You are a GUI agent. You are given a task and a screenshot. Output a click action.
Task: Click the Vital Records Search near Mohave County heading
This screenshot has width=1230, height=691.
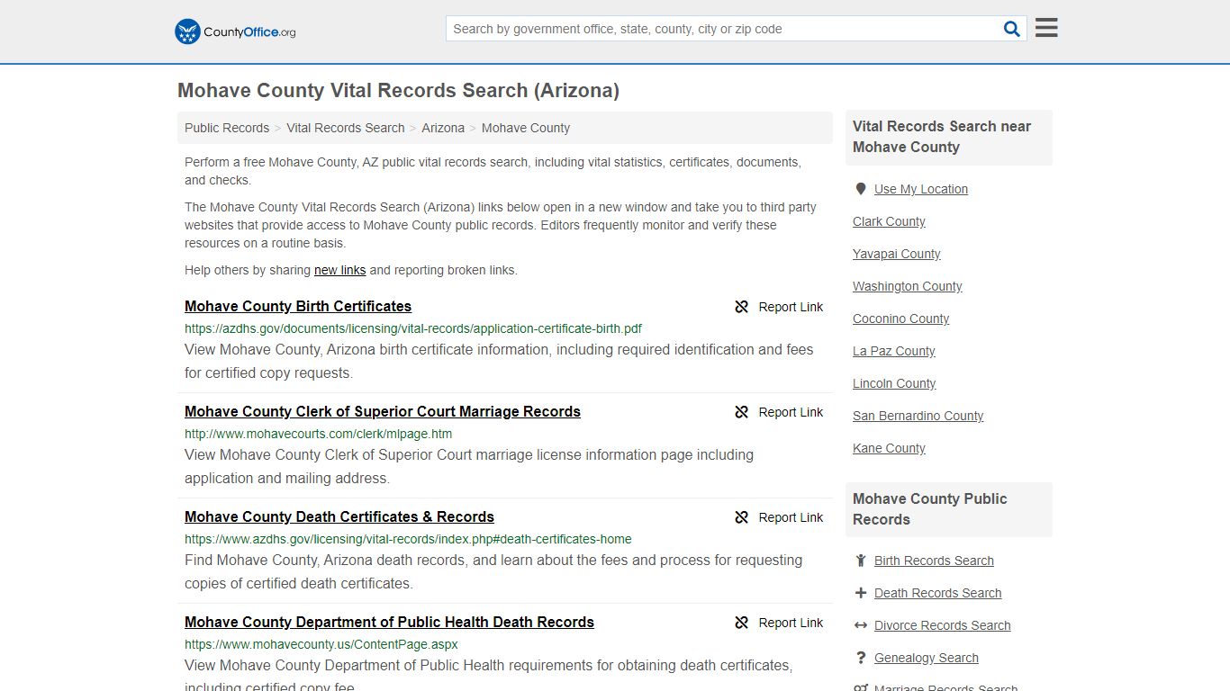click(x=942, y=137)
